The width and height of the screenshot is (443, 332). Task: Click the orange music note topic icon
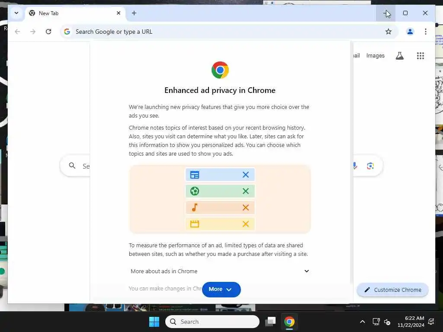tap(195, 207)
